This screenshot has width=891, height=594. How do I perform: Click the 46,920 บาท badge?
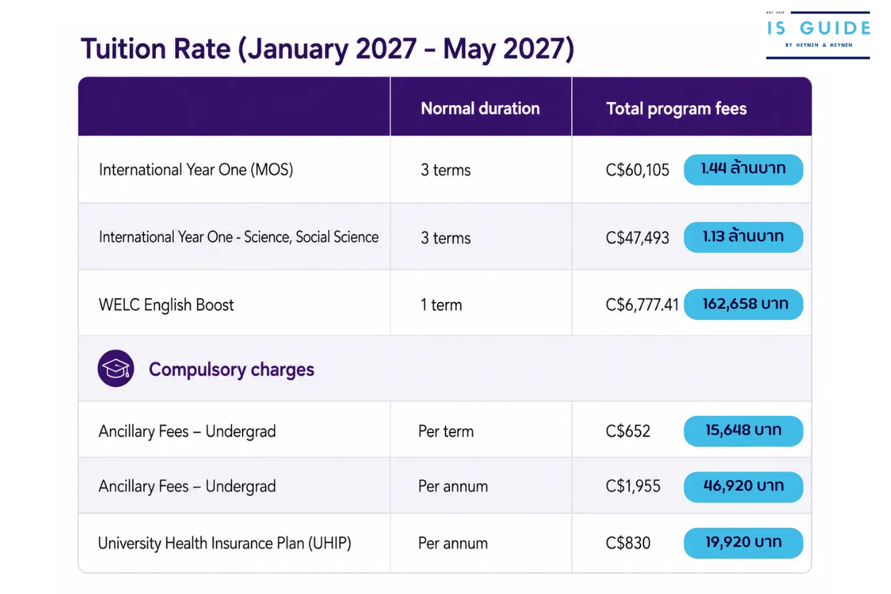click(x=743, y=487)
